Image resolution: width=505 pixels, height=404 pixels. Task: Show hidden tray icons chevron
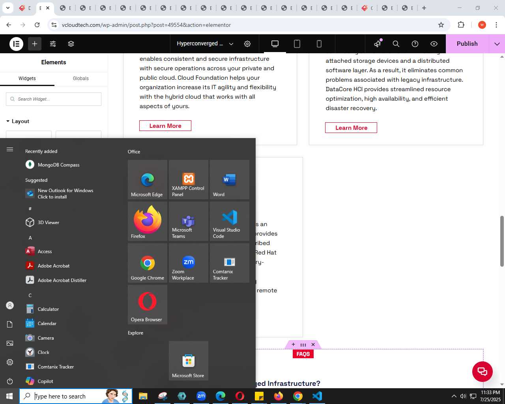[454, 396]
